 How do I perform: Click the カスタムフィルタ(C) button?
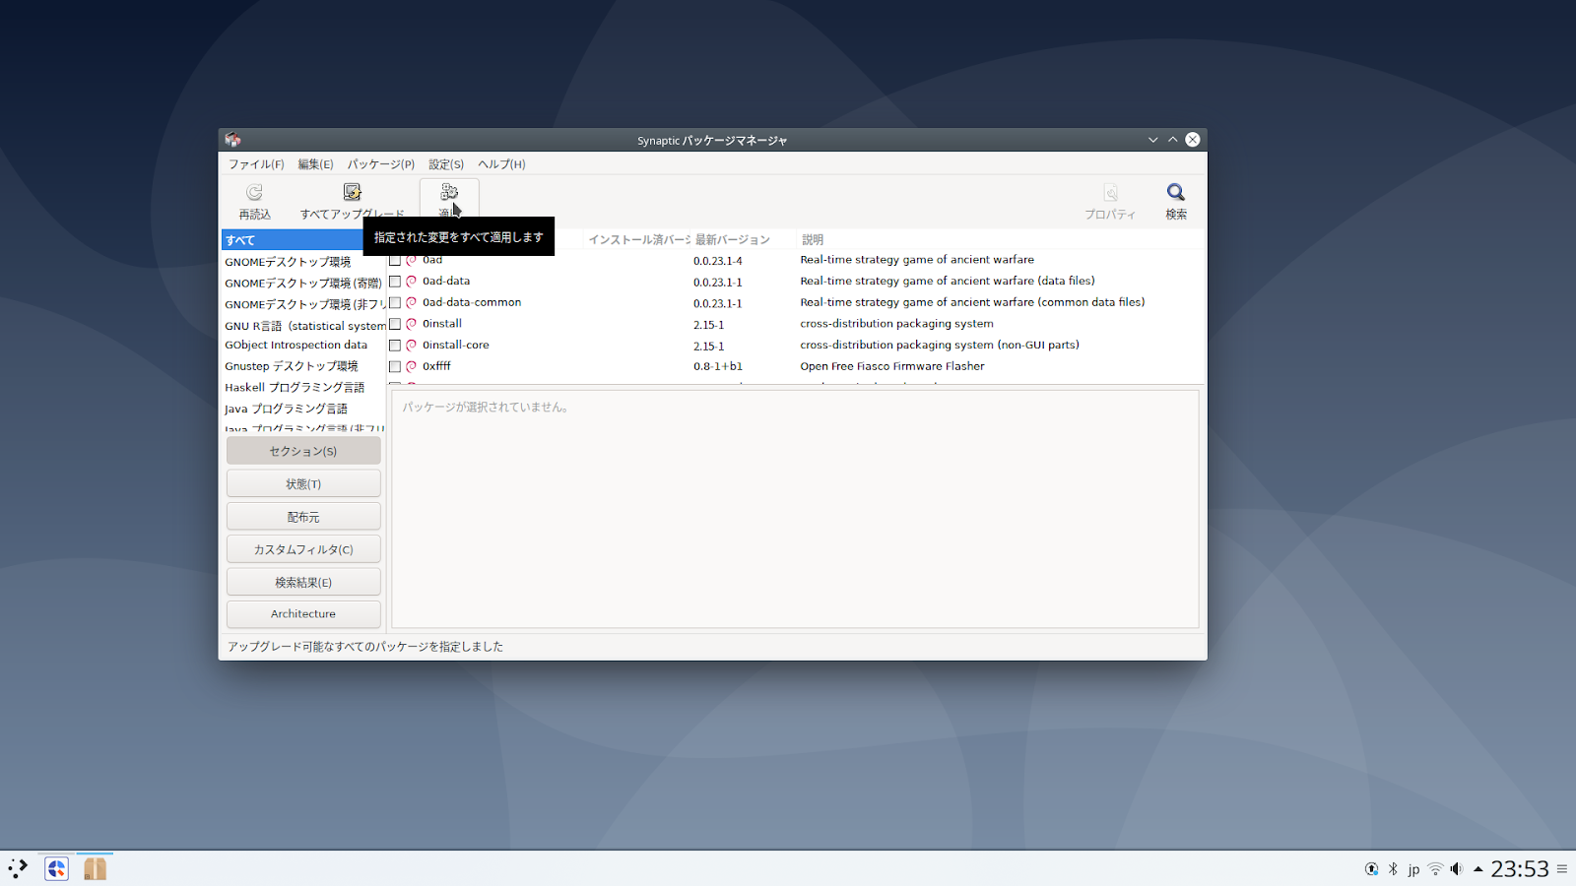(x=303, y=549)
